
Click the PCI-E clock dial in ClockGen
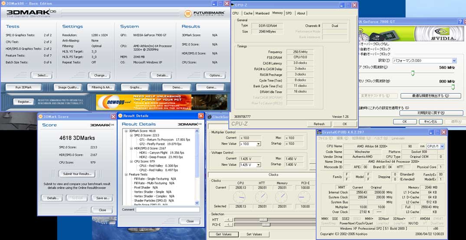(x=304, y=197)
